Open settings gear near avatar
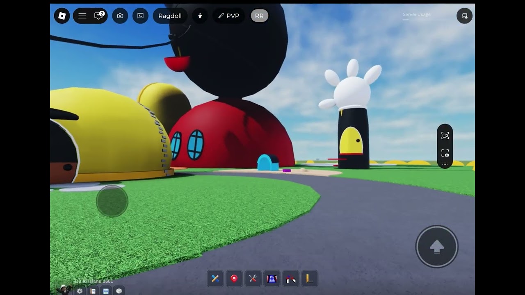525x295 pixels. click(80, 291)
